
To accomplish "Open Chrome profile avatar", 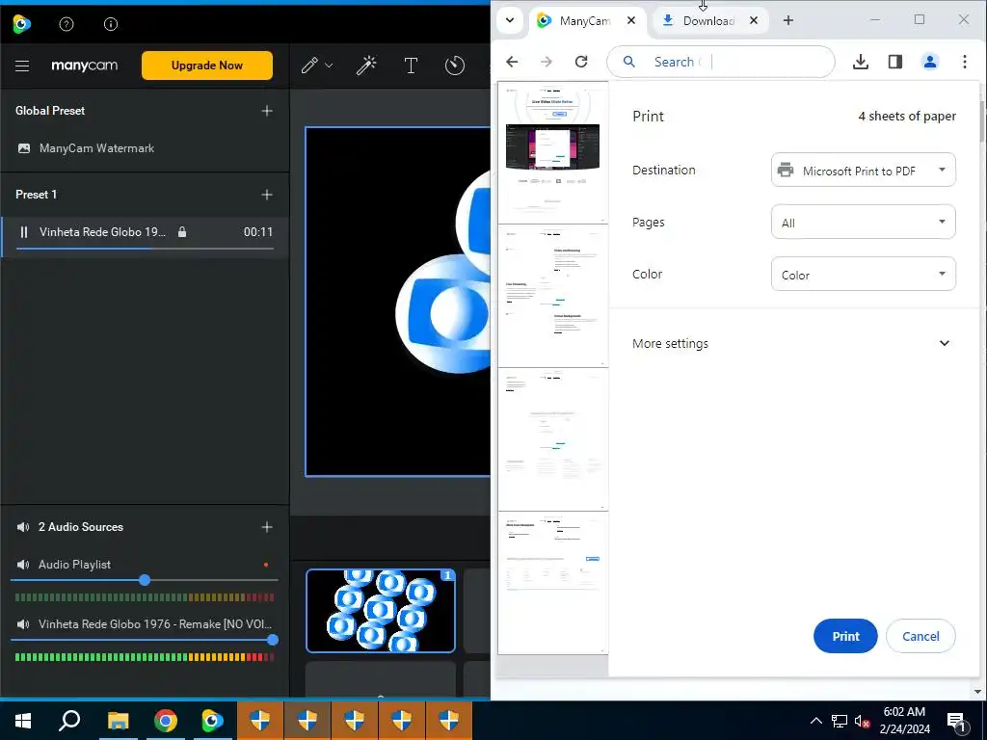I will point(930,62).
